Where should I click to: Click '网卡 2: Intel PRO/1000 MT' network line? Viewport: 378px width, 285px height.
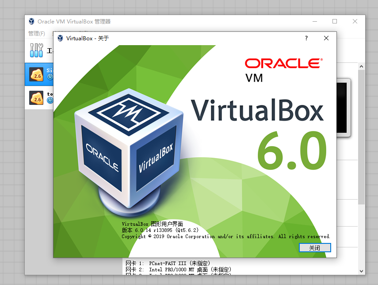pyautogui.click(x=179, y=270)
